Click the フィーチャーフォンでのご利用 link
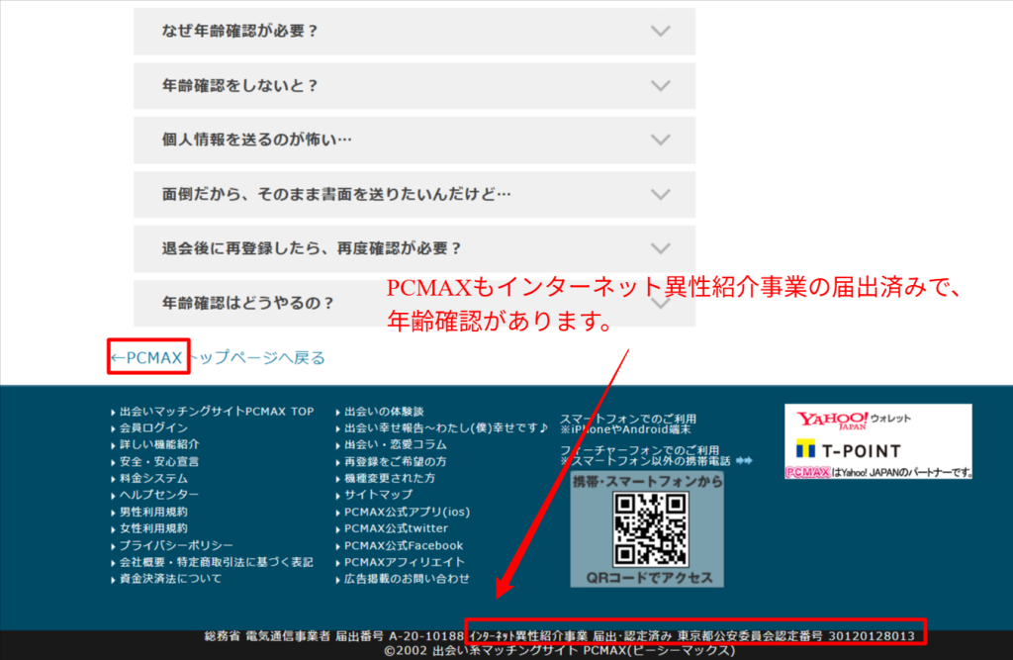The image size is (1013, 660). click(x=640, y=450)
